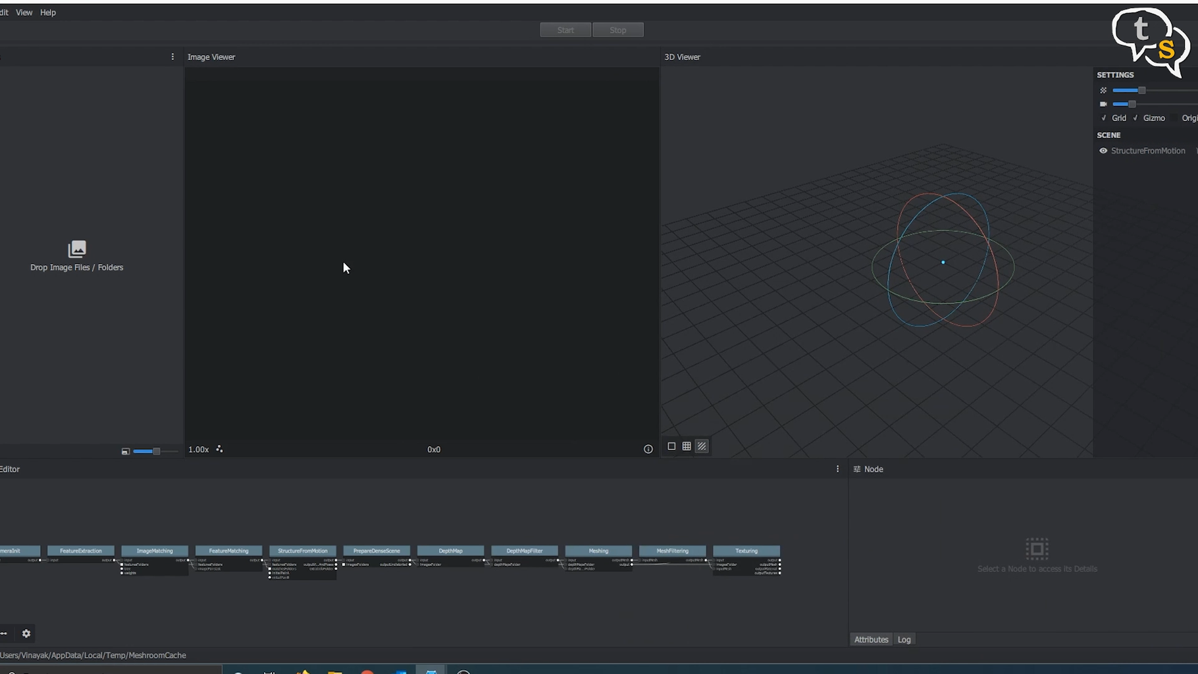Toggle the hatched render mode icon
This screenshot has width=1198, height=674.
pyautogui.click(x=702, y=446)
